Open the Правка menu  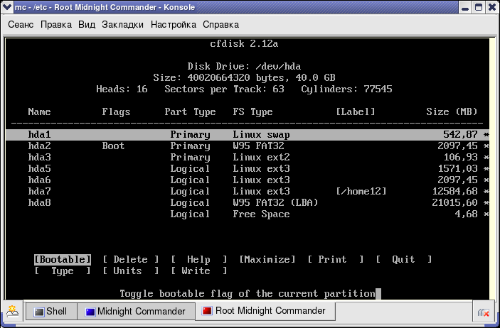point(56,25)
